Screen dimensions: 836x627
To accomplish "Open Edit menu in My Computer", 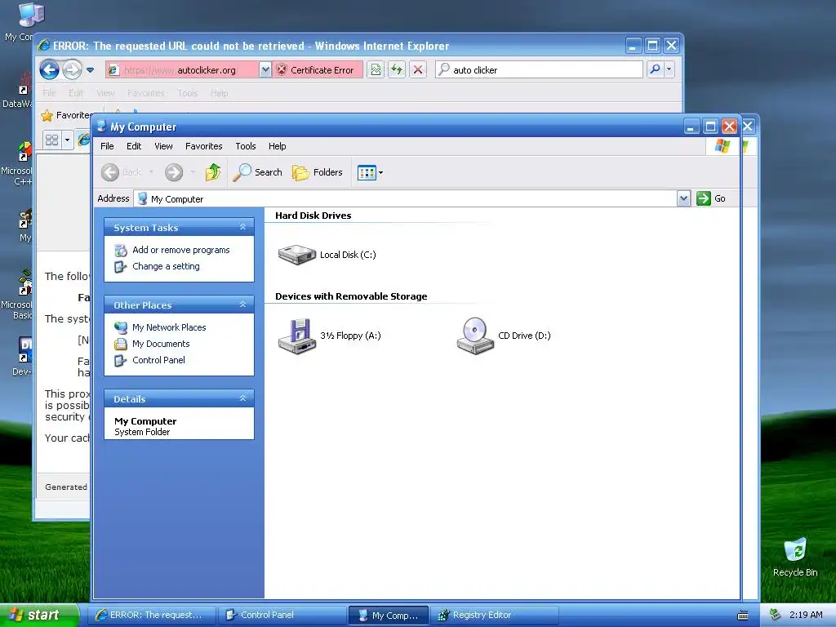I will coord(134,146).
